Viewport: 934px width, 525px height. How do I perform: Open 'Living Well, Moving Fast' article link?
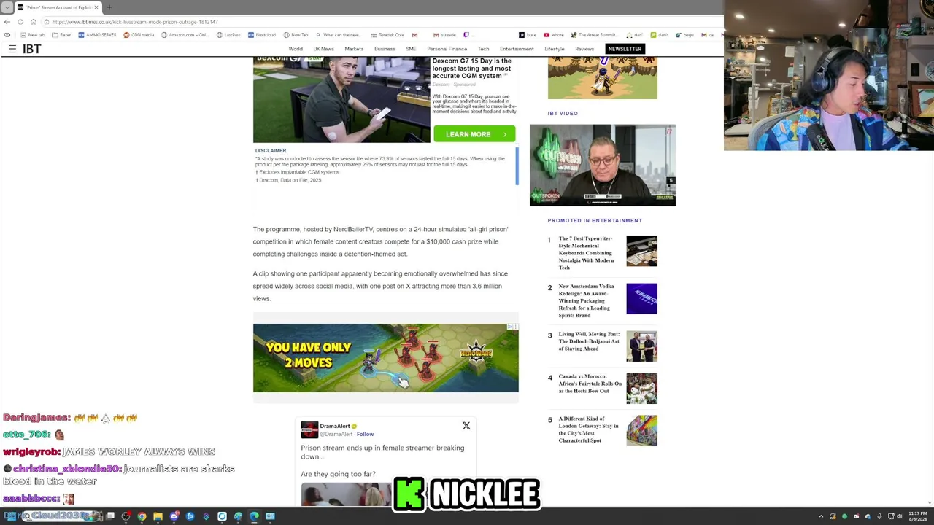point(589,341)
